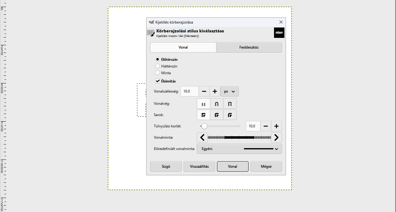Shift the dash pattern left with the arrow
Viewport: 396px width, 212px height.
tap(202, 137)
